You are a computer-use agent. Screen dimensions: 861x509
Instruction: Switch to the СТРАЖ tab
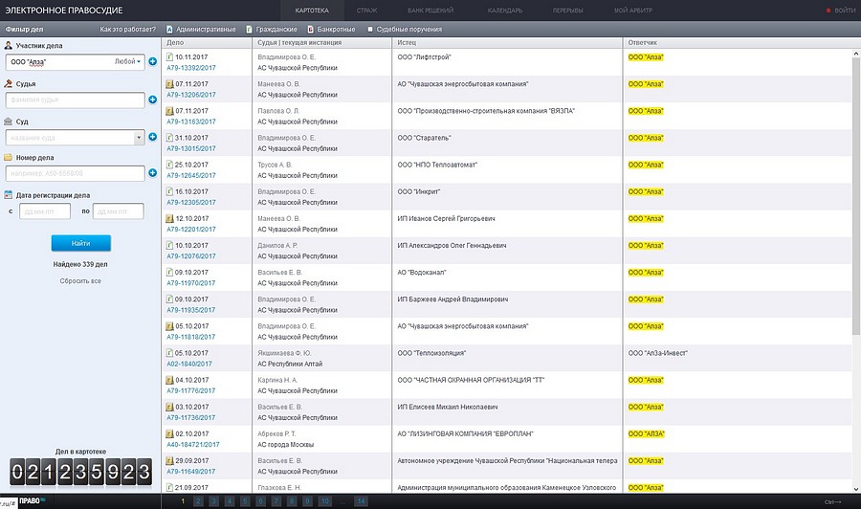click(366, 11)
